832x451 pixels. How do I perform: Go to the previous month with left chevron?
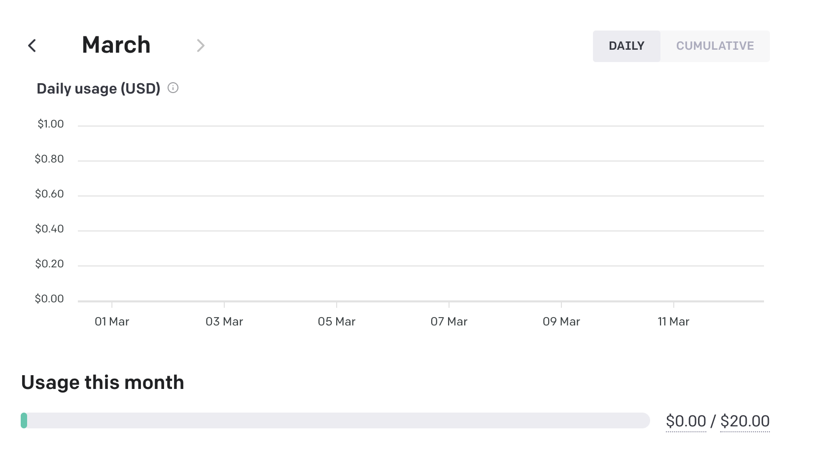point(32,46)
